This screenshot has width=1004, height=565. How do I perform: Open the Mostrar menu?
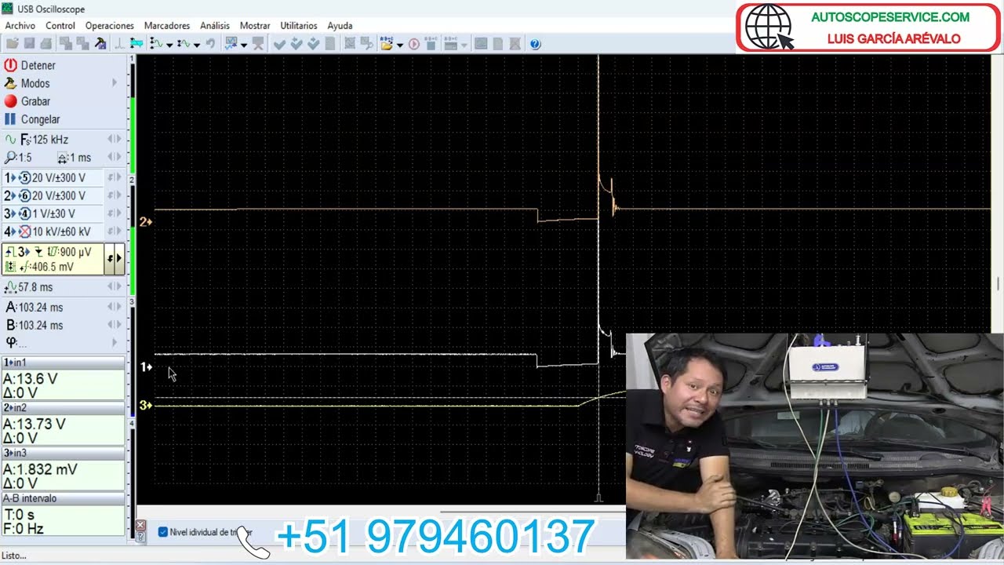(255, 26)
